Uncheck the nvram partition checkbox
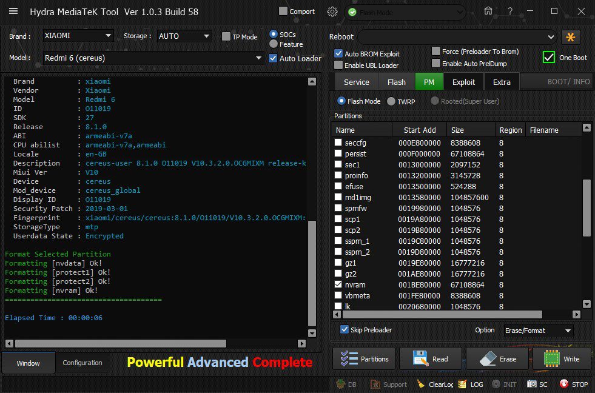Image resolution: width=595 pixels, height=393 pixels. (338, 284)
